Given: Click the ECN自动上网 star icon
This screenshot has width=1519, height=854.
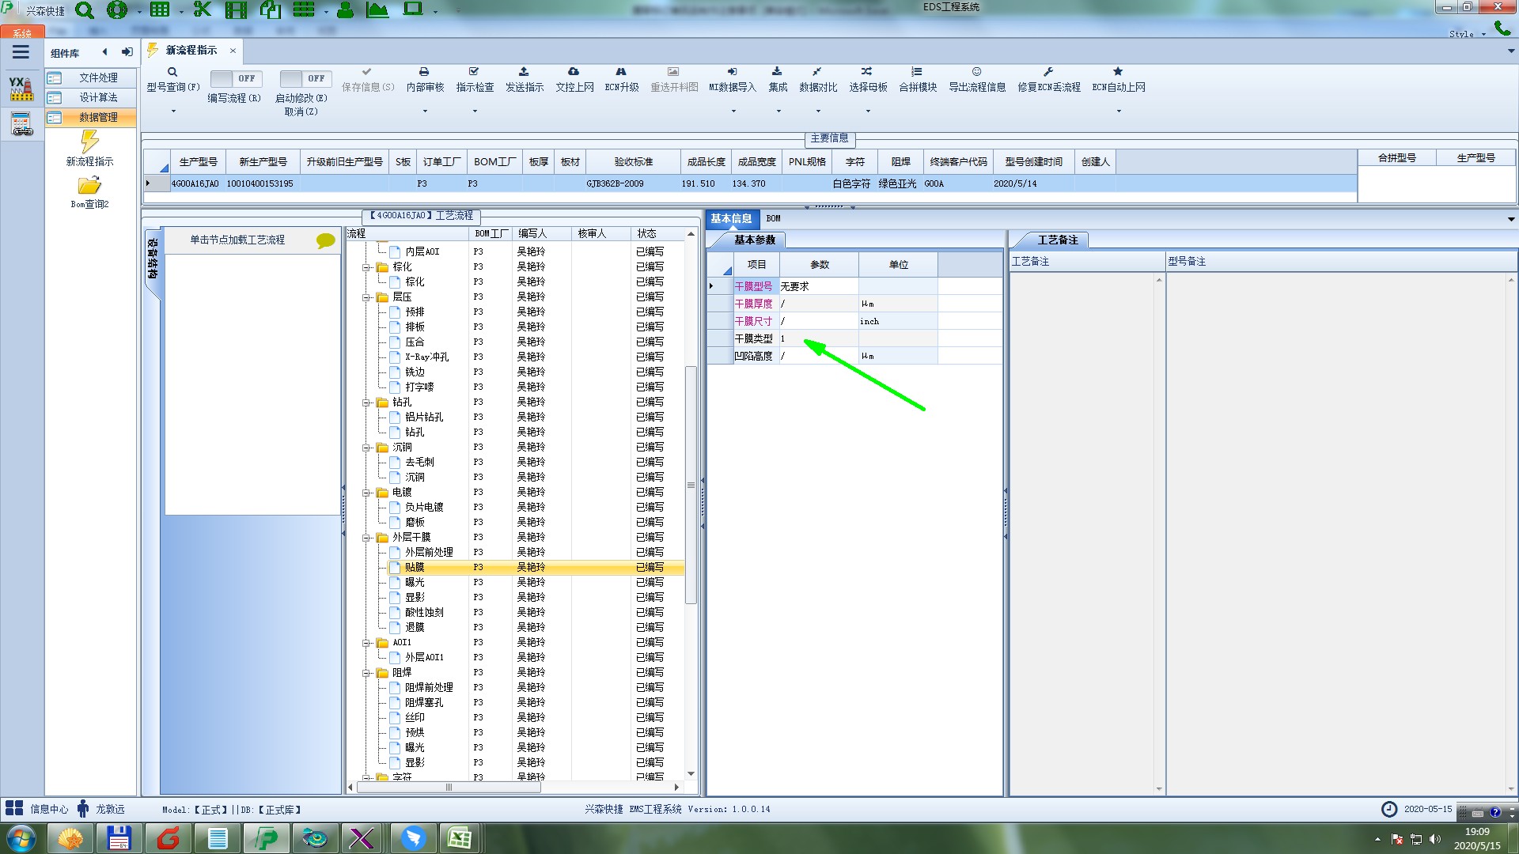Looking at the screenshot, I should click(x=1118, y=72).
